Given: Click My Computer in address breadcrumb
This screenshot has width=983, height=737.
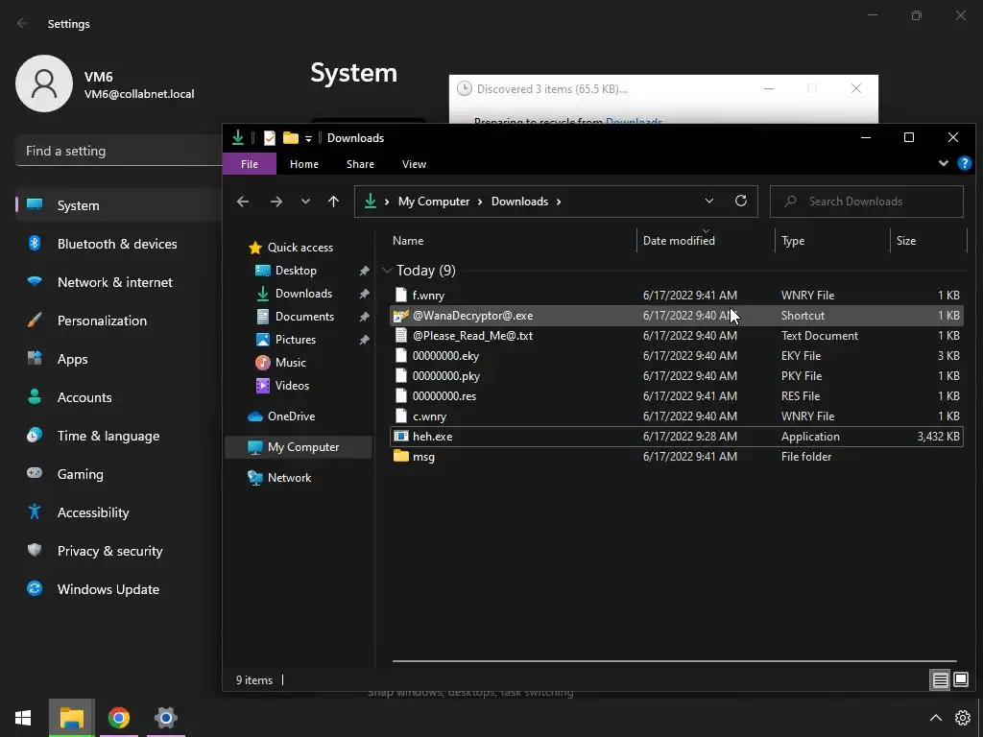Looking at the screenshot, I should pos(434,202).
